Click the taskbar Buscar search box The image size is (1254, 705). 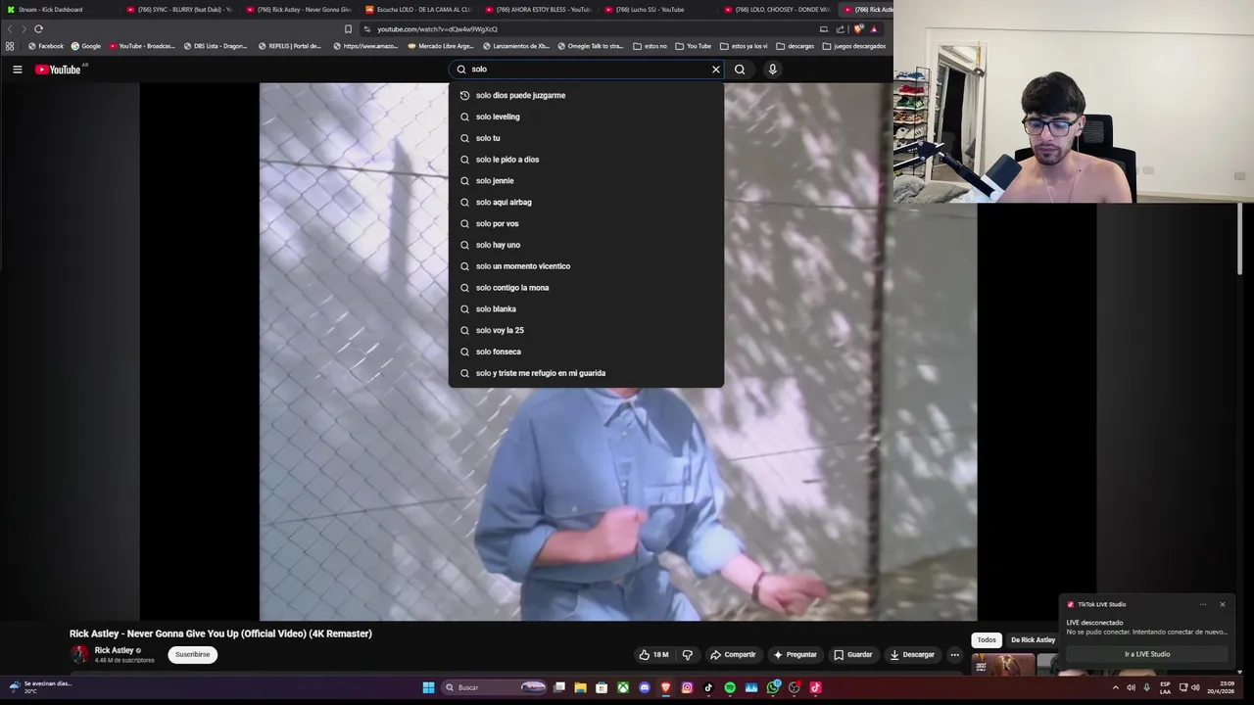coord(495,687)
